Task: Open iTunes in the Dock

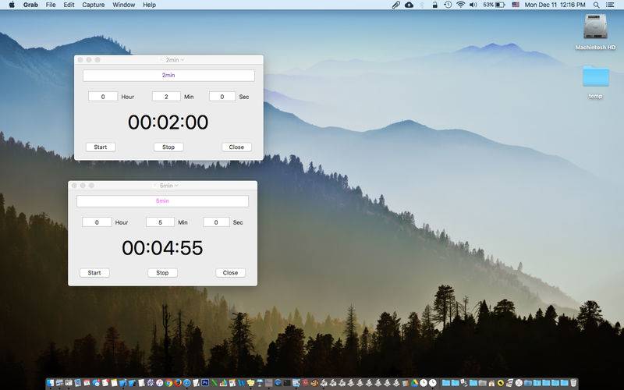Action: [x=160, y=383]
